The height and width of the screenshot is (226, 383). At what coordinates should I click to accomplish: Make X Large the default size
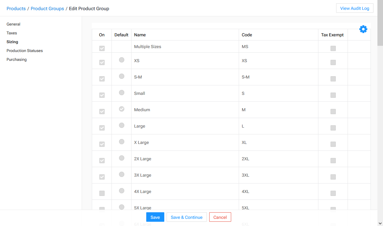(122, 142)
